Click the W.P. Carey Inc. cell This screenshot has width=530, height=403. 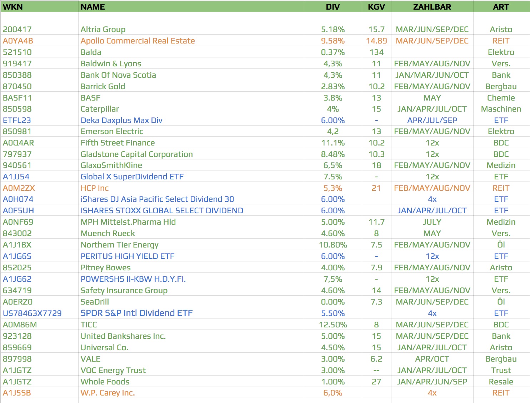[191, 393]
